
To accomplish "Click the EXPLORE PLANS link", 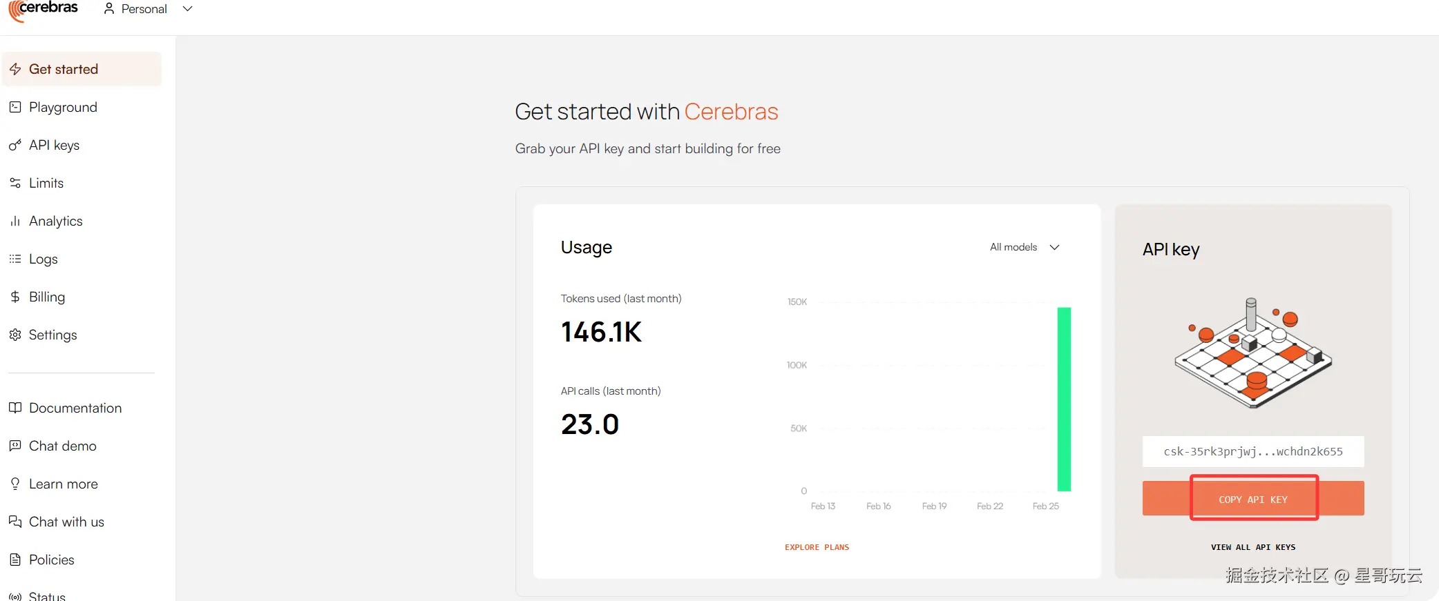I will [817, 547].
